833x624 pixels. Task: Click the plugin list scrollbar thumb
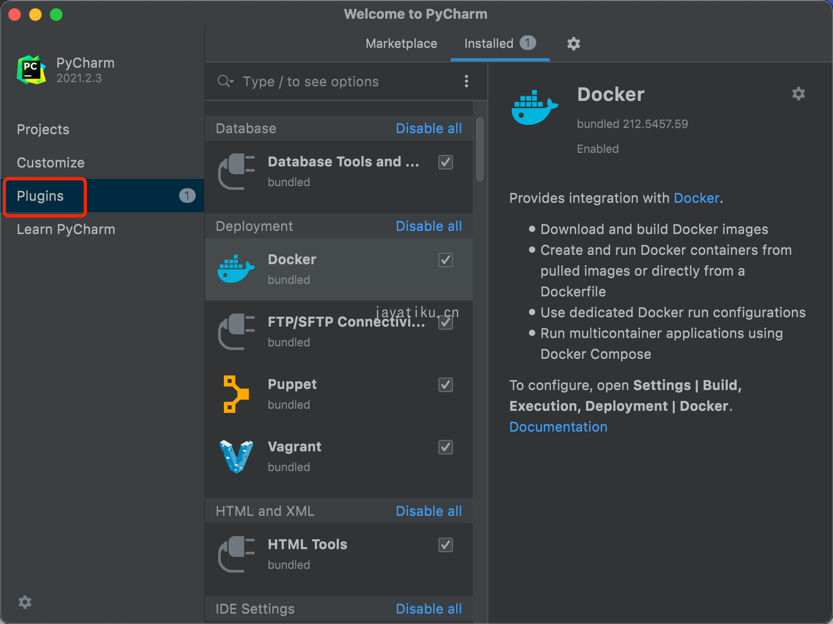coord(480,149)
